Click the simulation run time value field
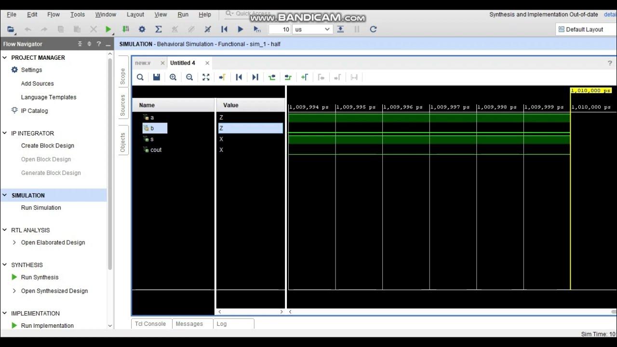617x347 pixels. [280, 29]
